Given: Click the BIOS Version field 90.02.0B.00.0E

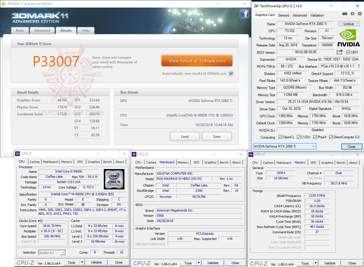Looking at the screenshot, I should 306,52.
